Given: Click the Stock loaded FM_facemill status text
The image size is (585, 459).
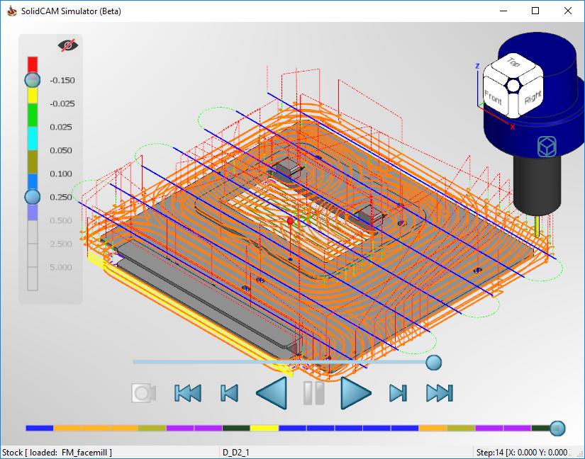Looking at the screenshot, I should pos(57,453).
